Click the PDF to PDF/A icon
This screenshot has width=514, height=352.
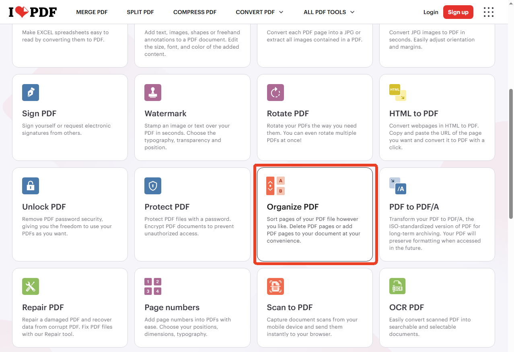(x=398, y=186)
